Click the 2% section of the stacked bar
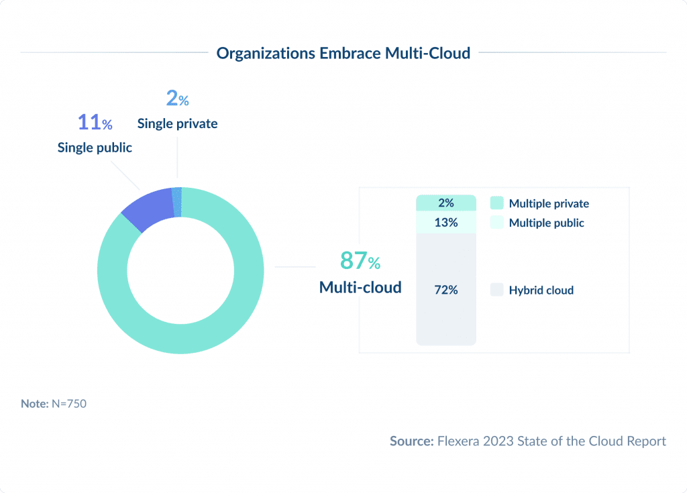The width and height of the screenshot is (687, 493). point(446,202)
